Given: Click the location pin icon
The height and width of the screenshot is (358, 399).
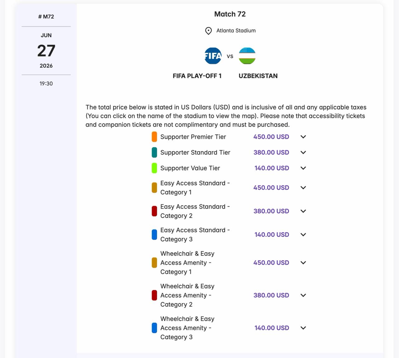Looking at the screenshot, I should (x=208, y=31).
